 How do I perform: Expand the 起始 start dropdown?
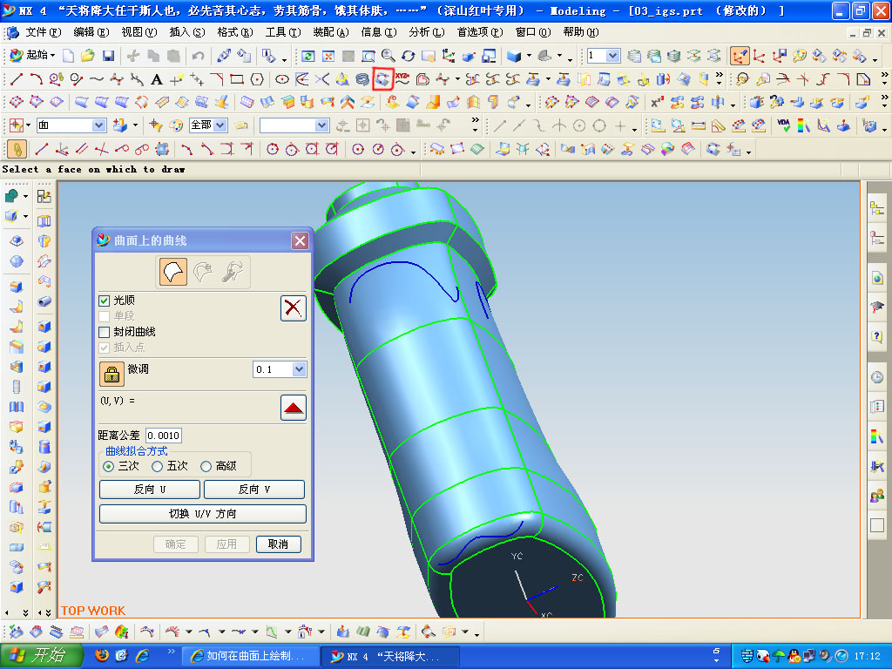pyautogui.click(x=52, y=55)
